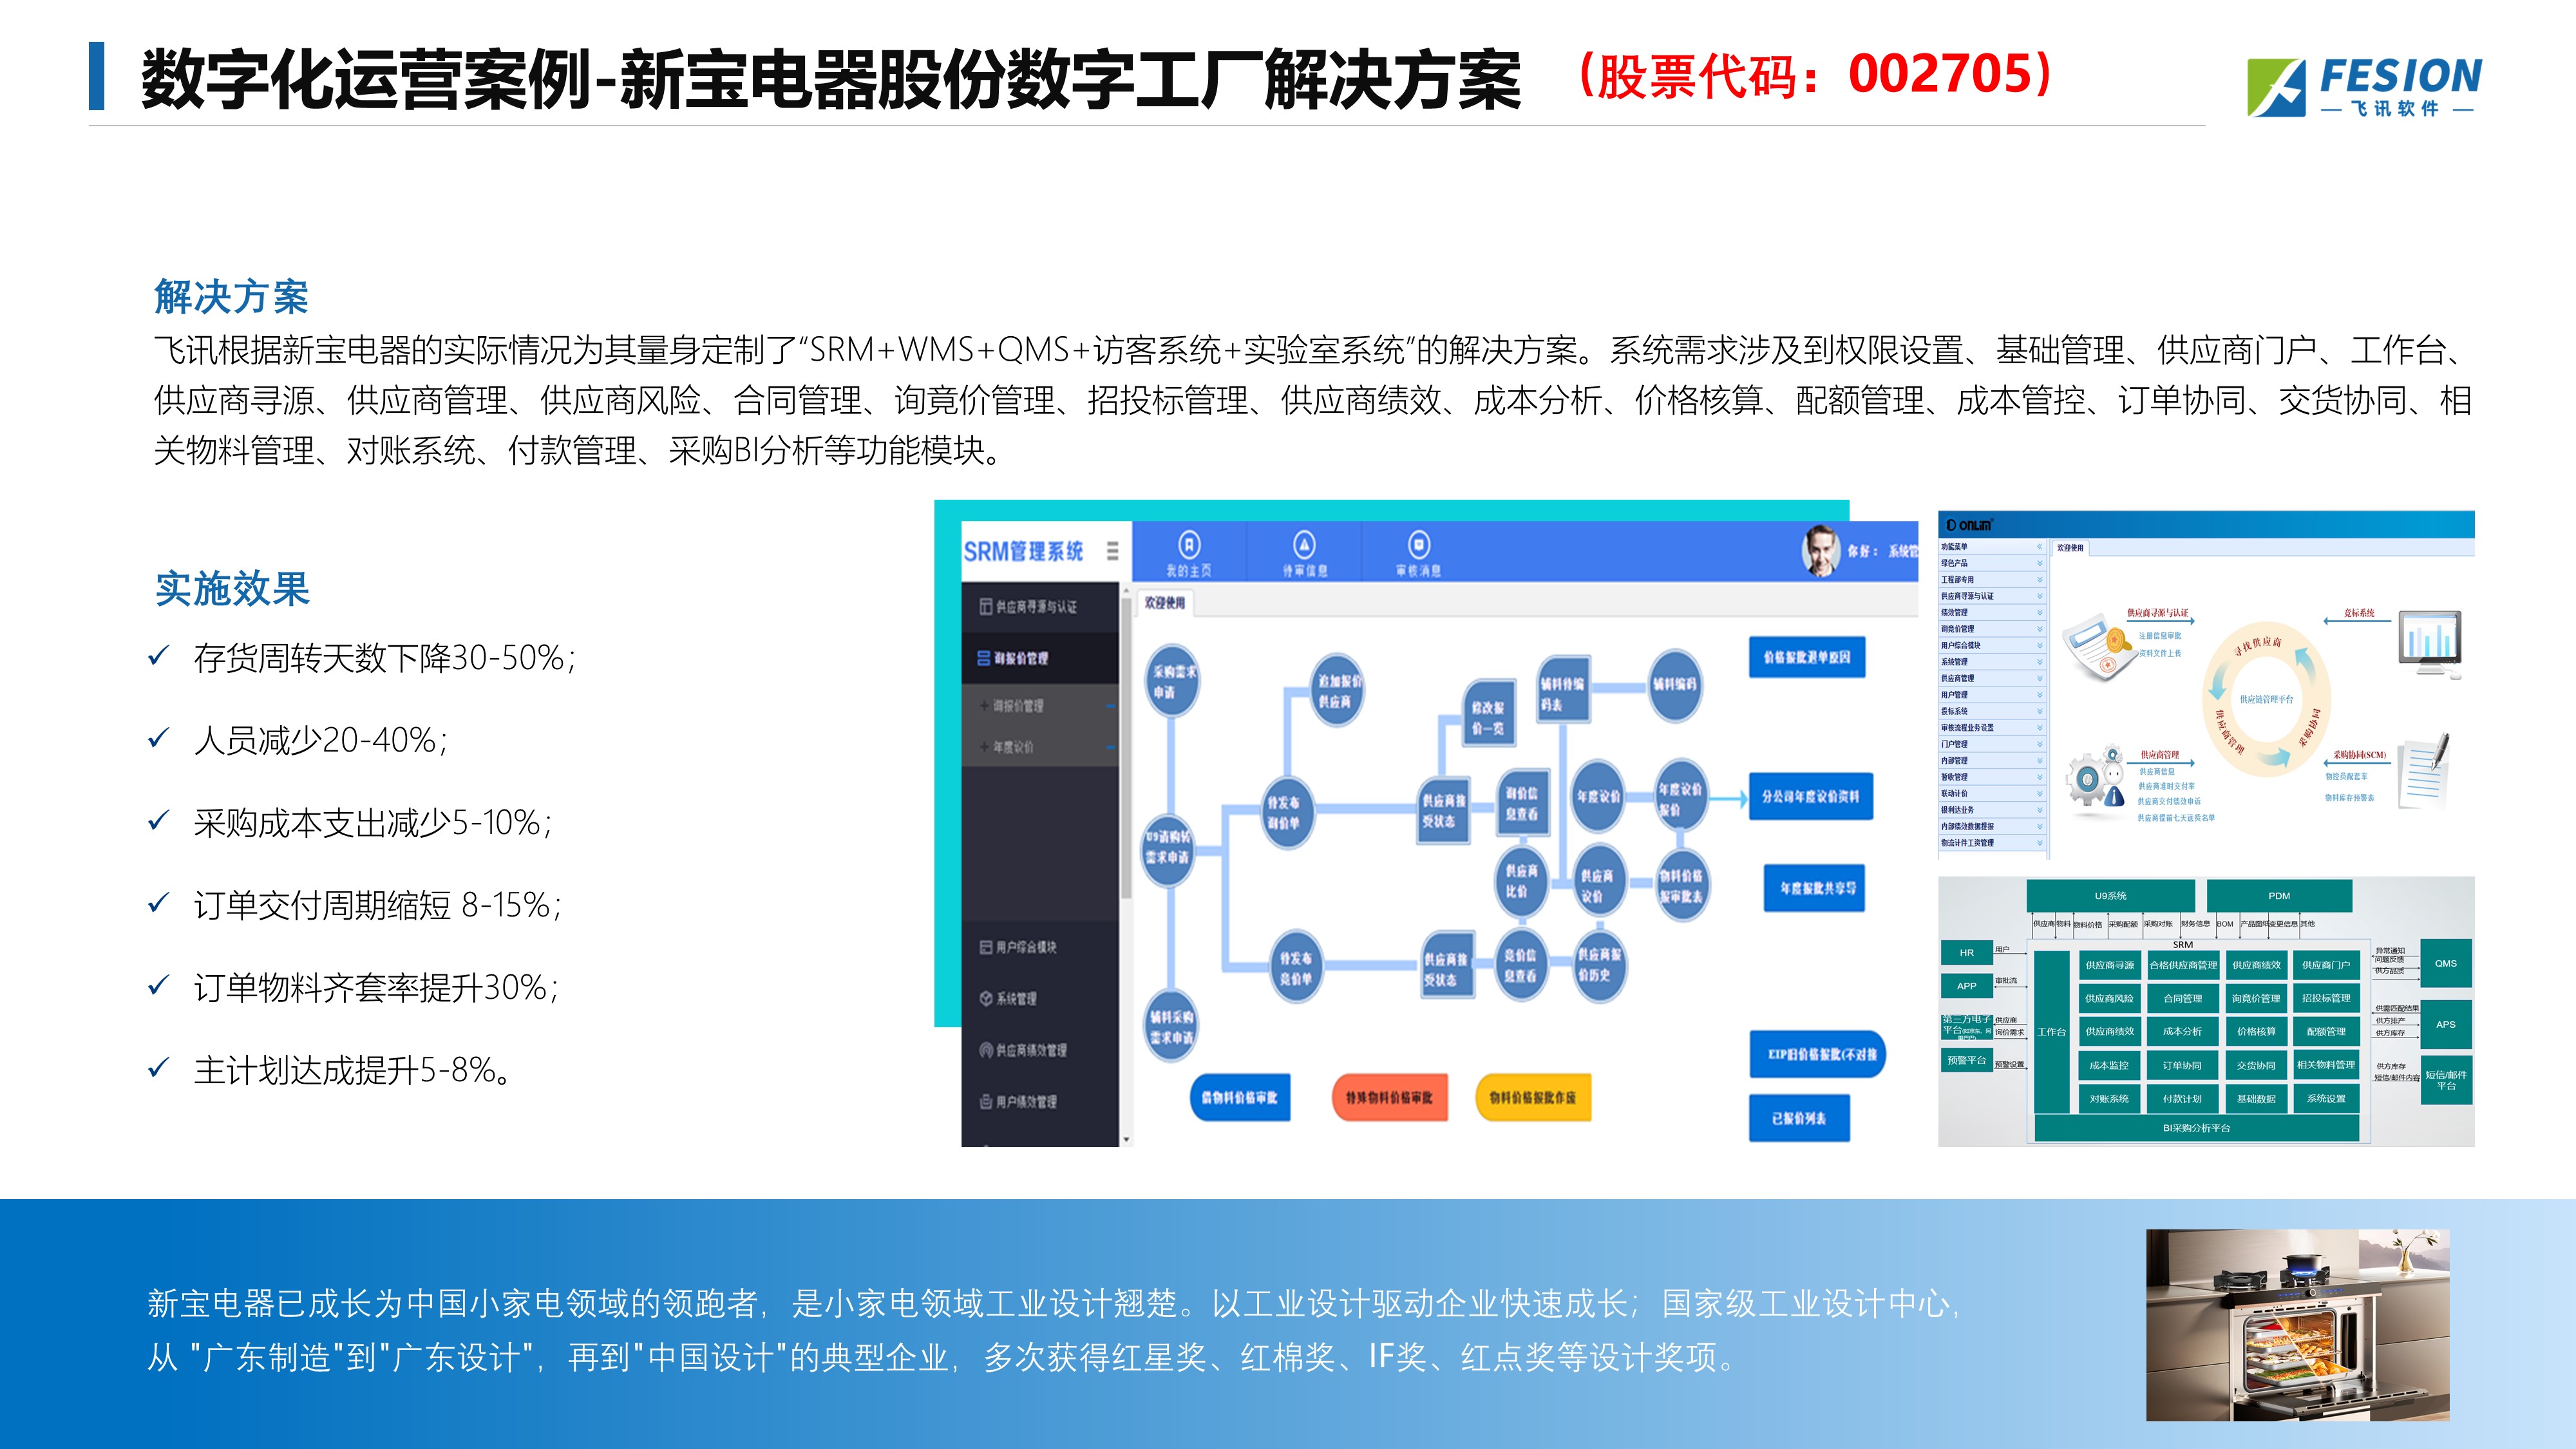Viewport: 2576px width, 1449px height.
Task: Select 询报价管理 in the dark SRM sidebar
Action: pyautogui.click(x=1040, y=658)
